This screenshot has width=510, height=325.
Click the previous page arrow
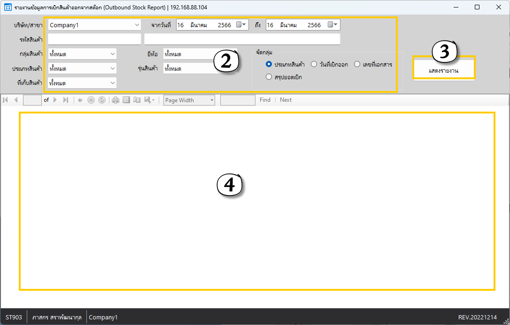(x=15, y=100)
